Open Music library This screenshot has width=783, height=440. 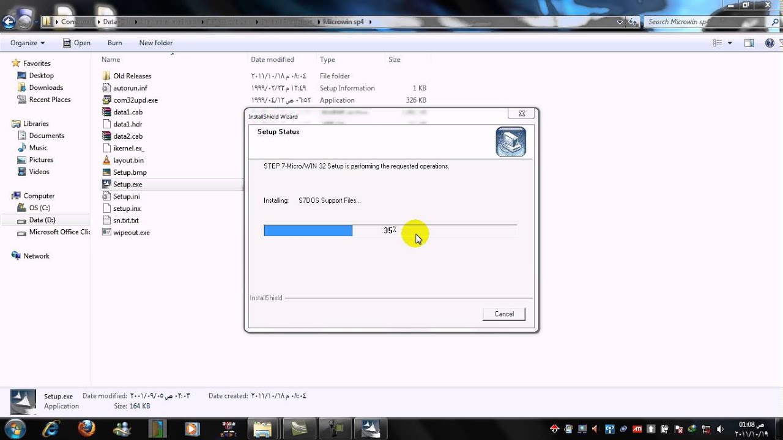(x=38, y=148)
